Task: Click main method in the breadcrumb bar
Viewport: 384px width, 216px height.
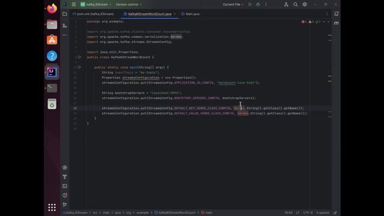Action: click(206, 212)
